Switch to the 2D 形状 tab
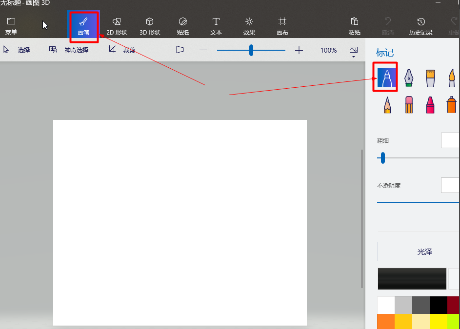This screenshot has width=460, height=329. [117, 26]
